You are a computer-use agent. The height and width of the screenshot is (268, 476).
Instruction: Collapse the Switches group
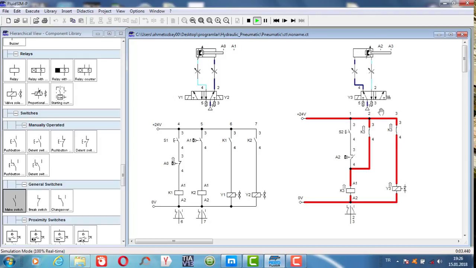tap(16, 113)
